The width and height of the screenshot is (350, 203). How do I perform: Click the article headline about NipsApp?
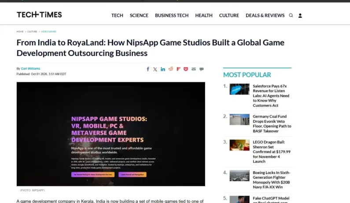tap(151, 48)
